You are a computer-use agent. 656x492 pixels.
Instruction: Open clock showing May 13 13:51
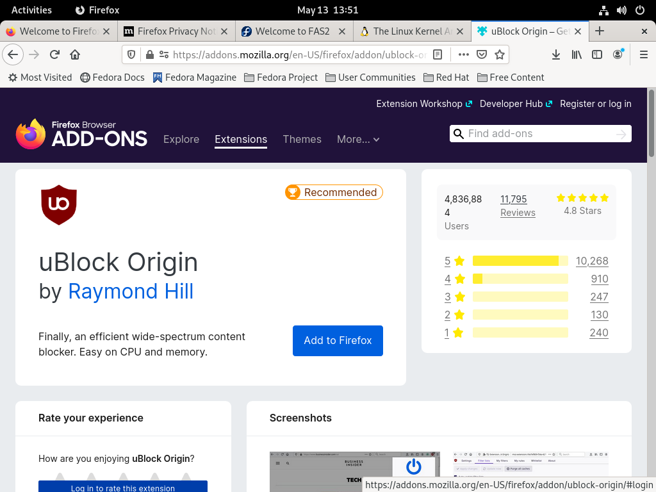[327, 10]
